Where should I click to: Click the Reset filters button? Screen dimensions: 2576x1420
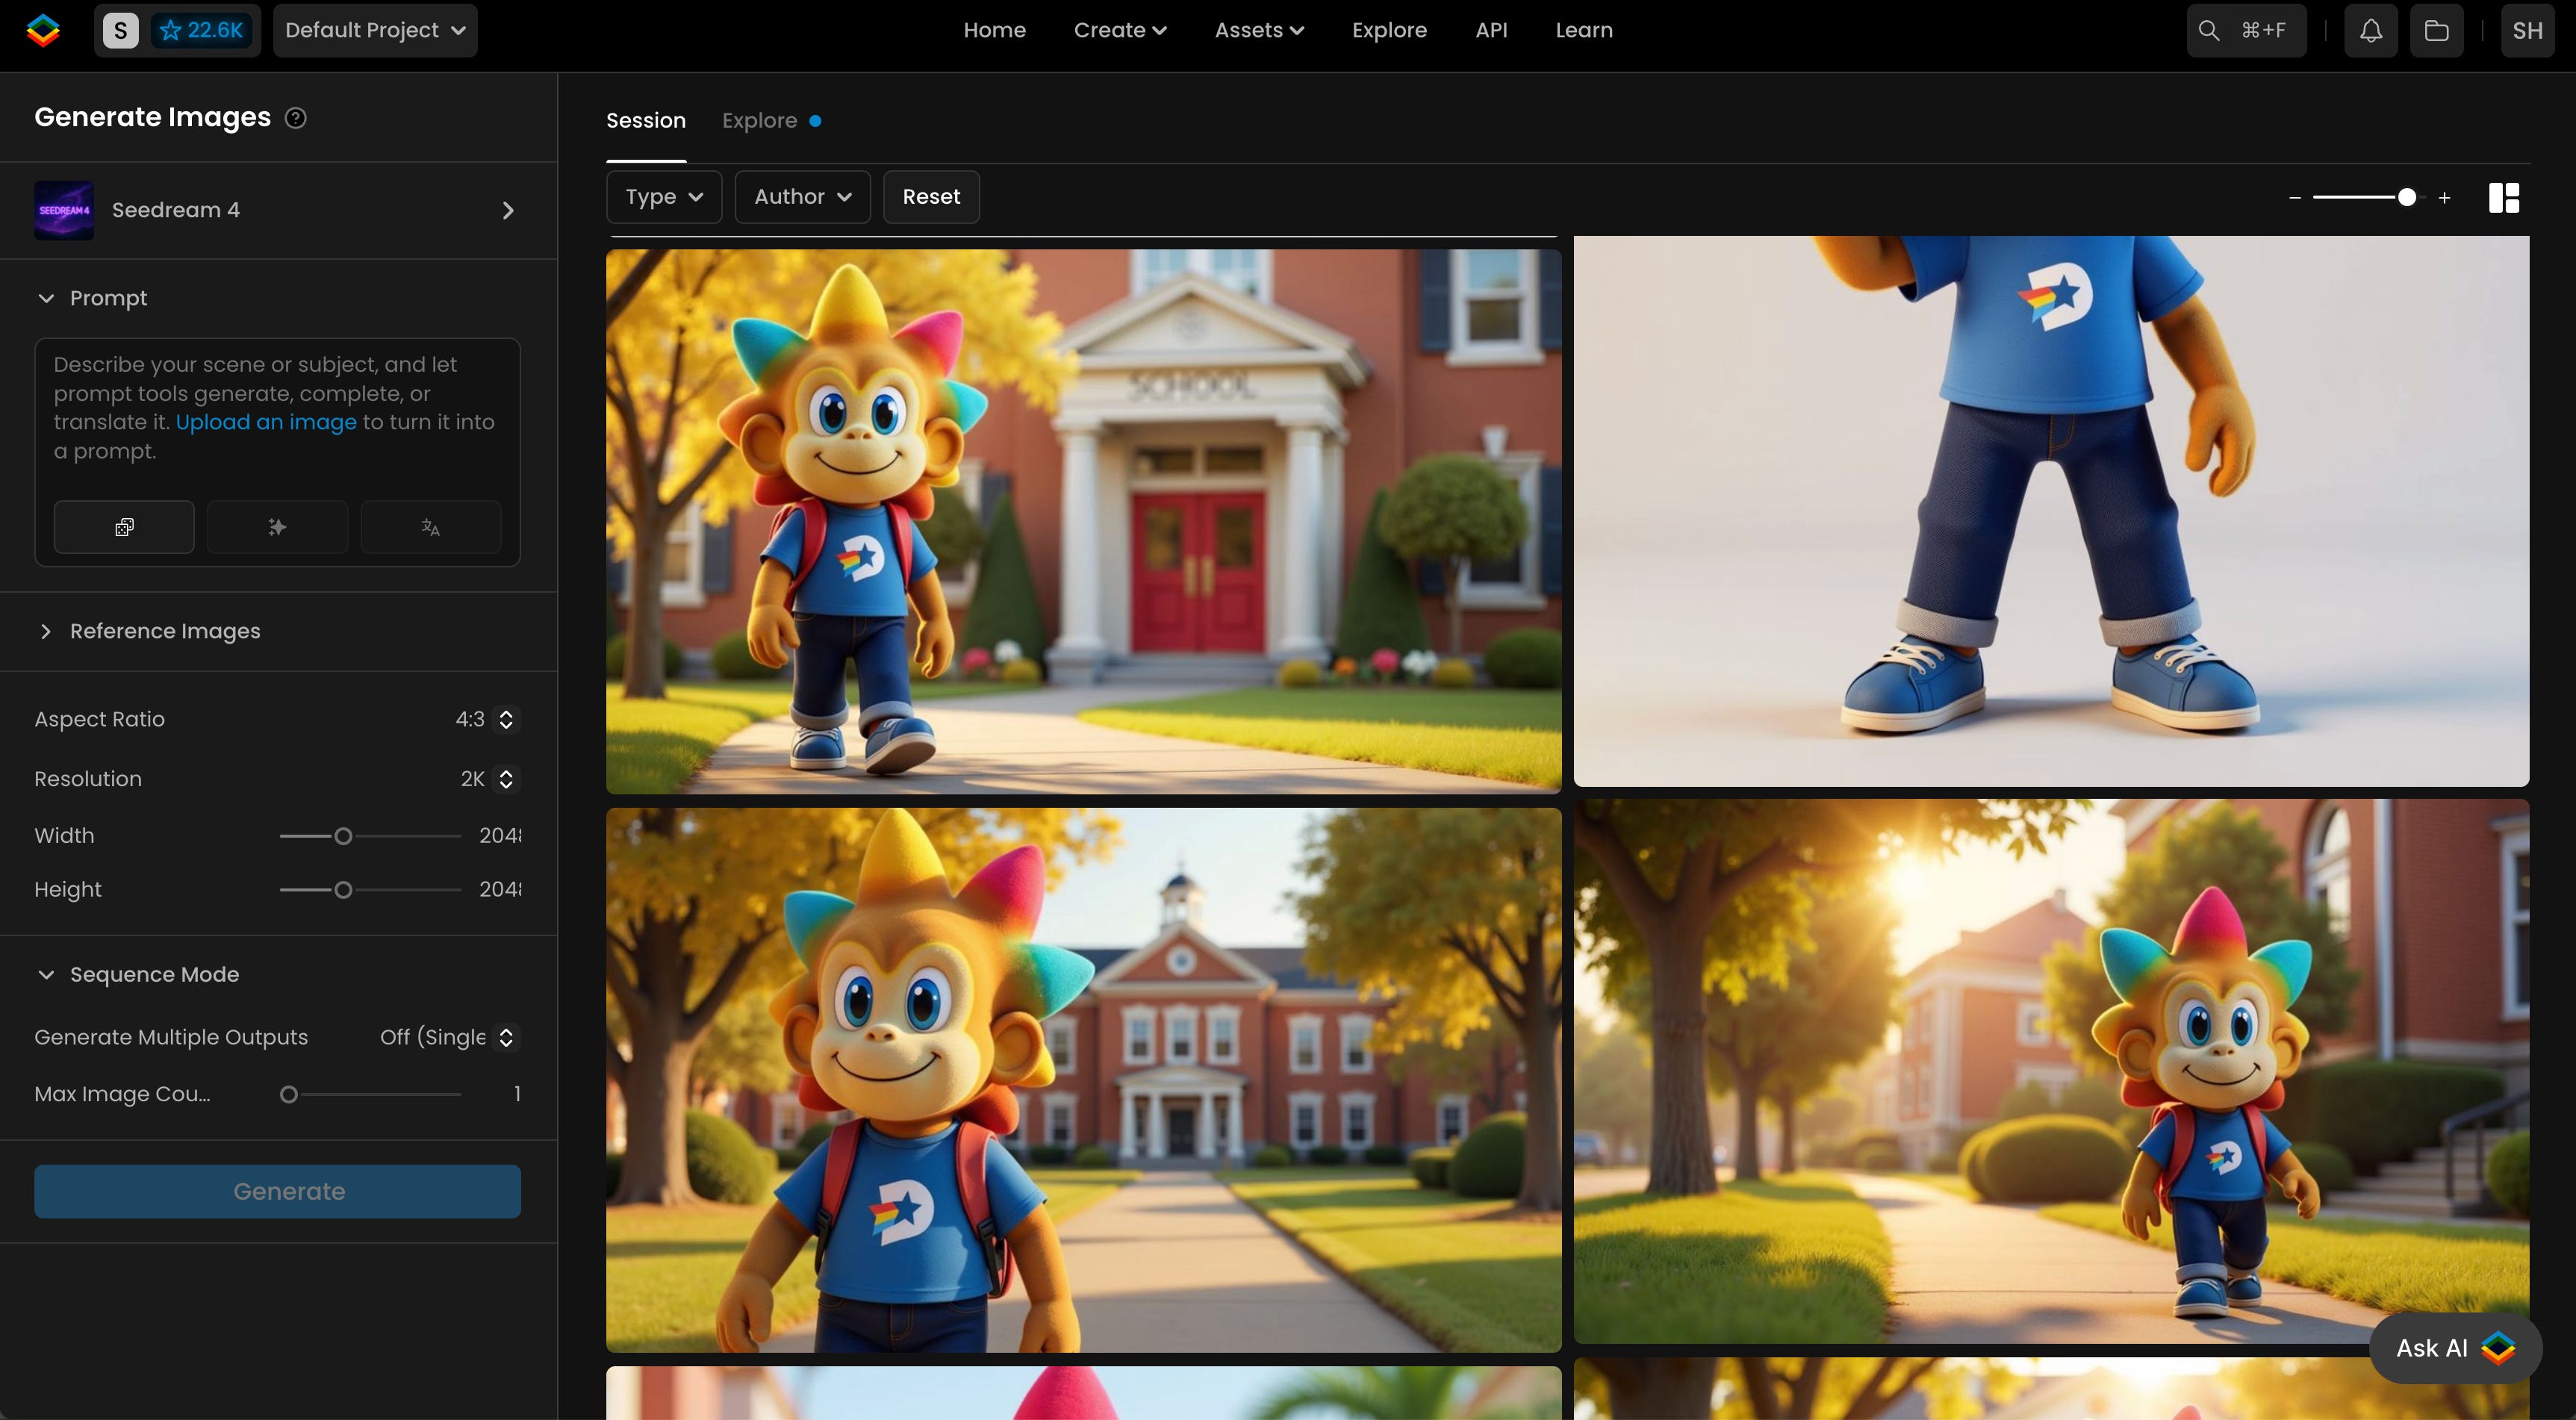[x=930, y=197]
